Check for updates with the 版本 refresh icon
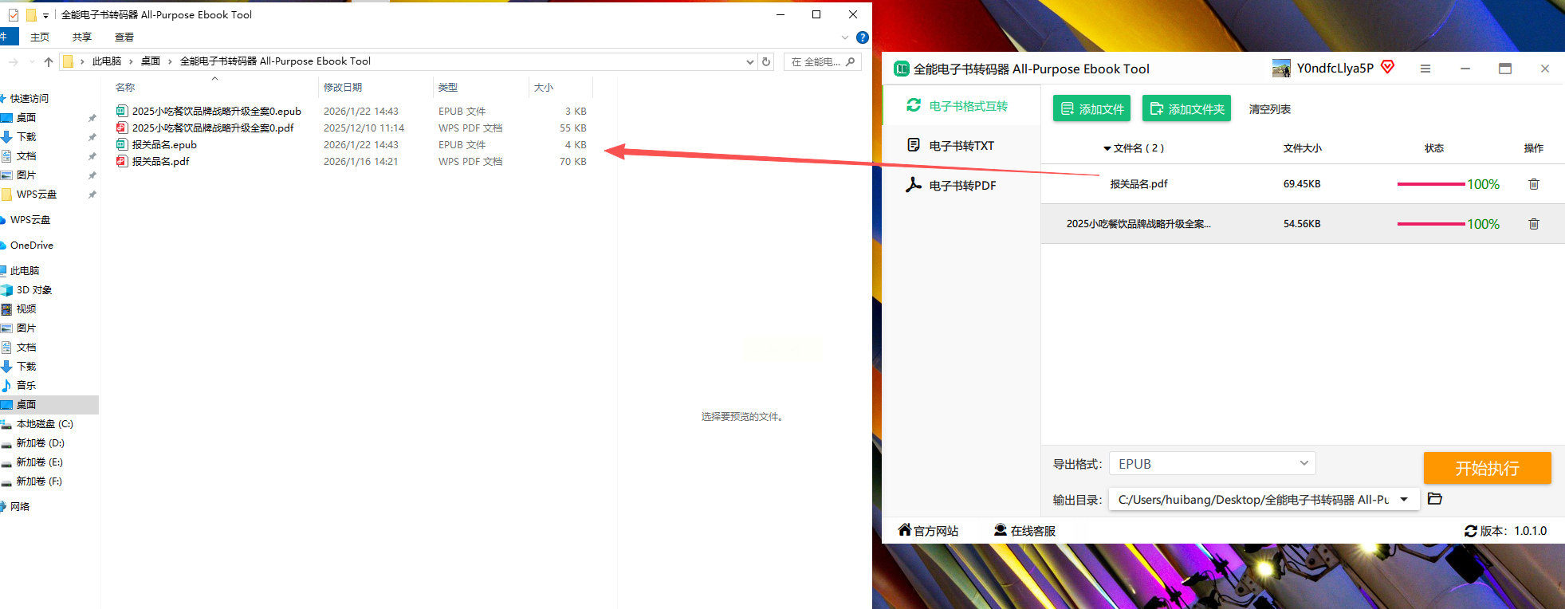The width and height of the screenshot is (1565, 609). tap(1471, 531)
